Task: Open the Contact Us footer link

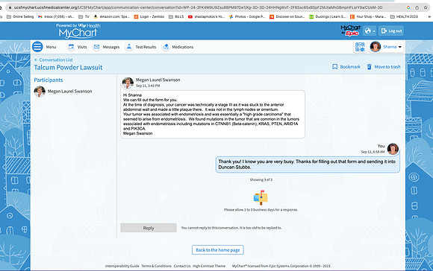Action: point(182,266)
